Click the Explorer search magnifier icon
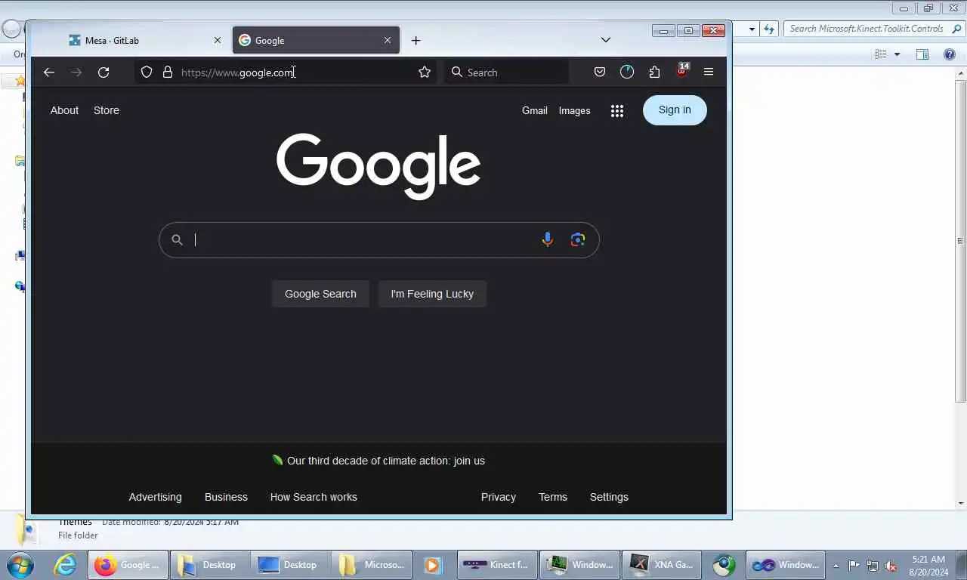The height and width of the screenshot is (580, 967). point(956,29)
